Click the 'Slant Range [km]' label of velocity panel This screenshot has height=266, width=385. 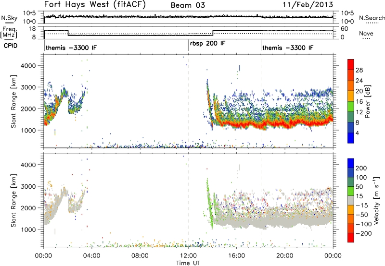point(13,200)
